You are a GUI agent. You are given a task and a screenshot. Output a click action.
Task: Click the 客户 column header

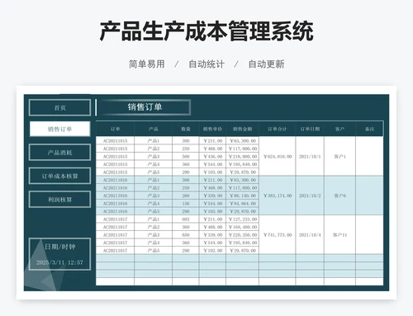coord(340,129)
